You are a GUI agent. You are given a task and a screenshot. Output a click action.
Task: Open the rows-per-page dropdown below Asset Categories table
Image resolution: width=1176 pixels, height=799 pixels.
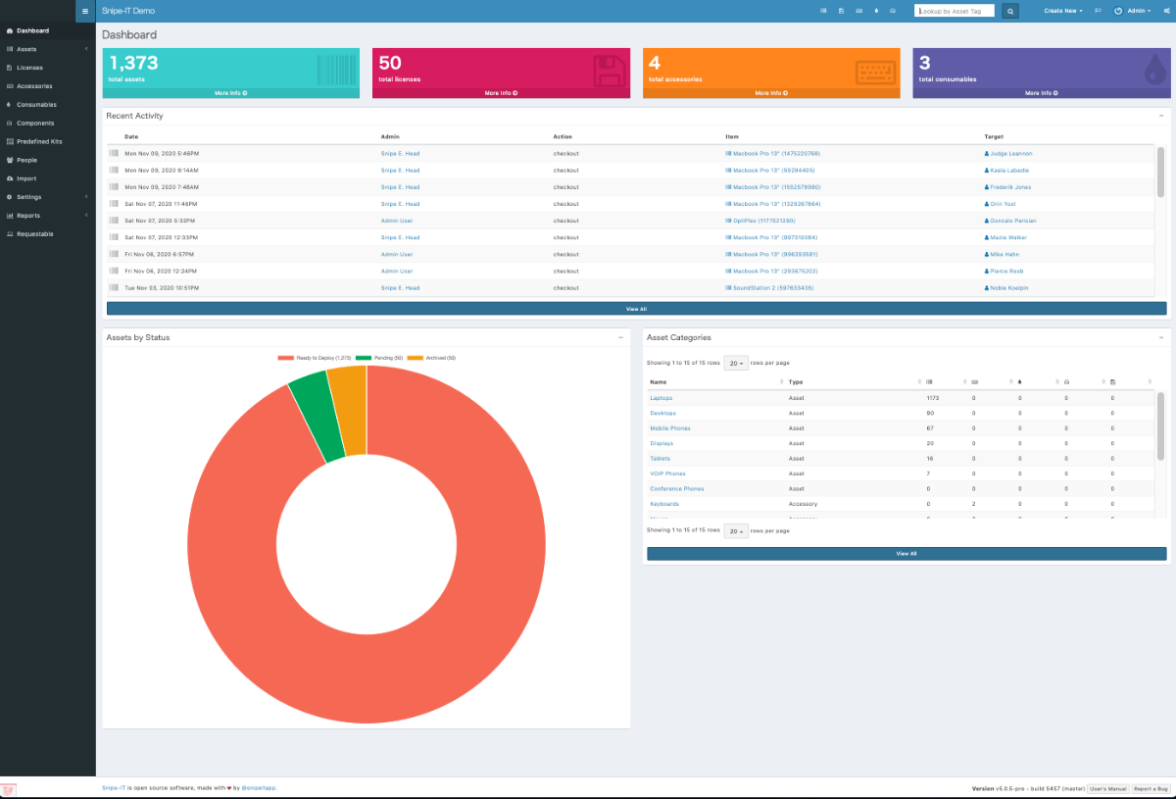736,530
